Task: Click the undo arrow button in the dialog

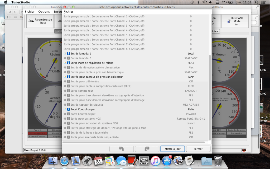Action: click(122, 149)
